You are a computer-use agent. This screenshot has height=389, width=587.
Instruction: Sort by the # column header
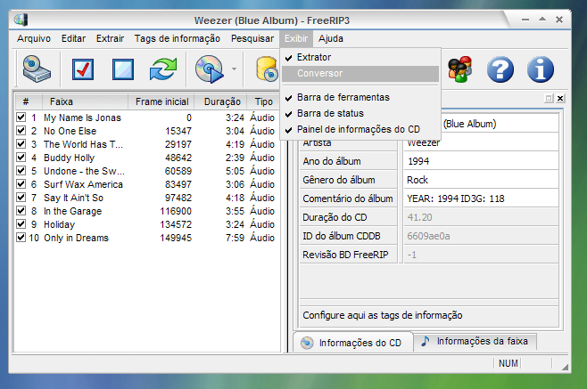pyautogui.click(x=27, y=101)
